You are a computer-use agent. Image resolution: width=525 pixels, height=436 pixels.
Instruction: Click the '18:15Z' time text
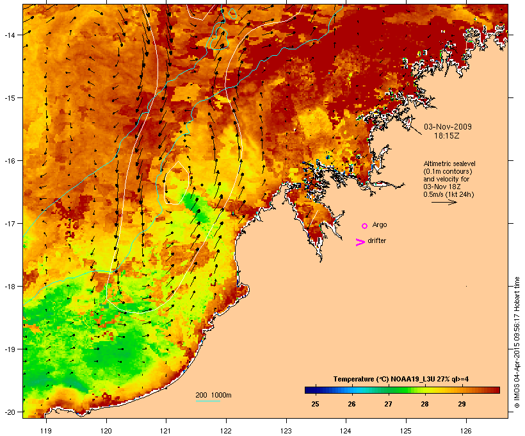click(x=447, y=136)
